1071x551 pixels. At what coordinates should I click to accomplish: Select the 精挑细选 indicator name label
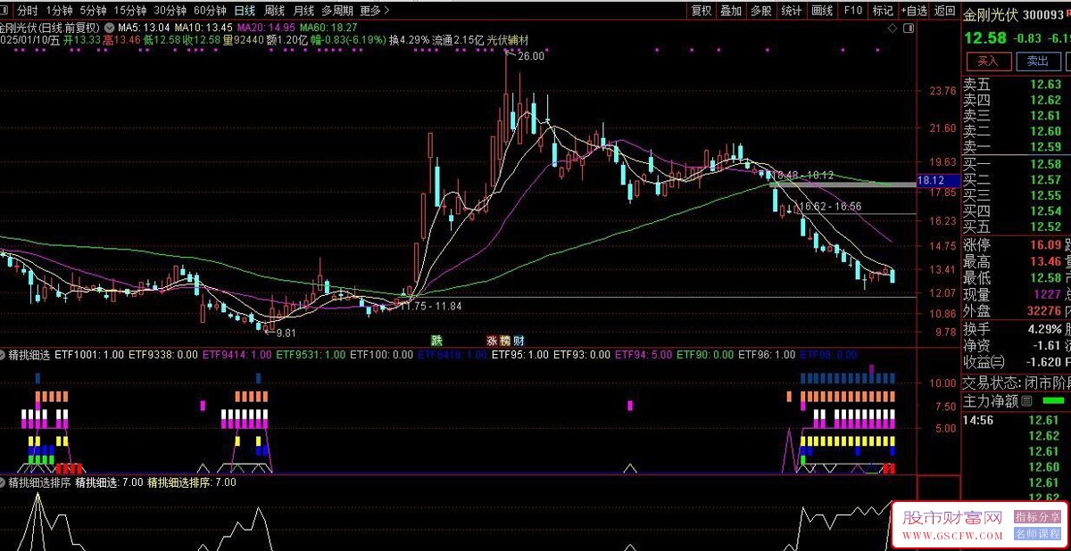pyautogui.click(x=29, y=355)
